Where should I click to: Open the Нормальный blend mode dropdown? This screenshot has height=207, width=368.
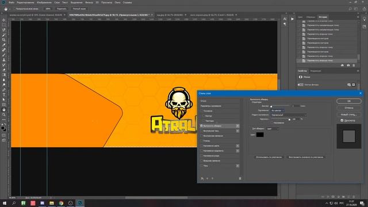(289, 115)
